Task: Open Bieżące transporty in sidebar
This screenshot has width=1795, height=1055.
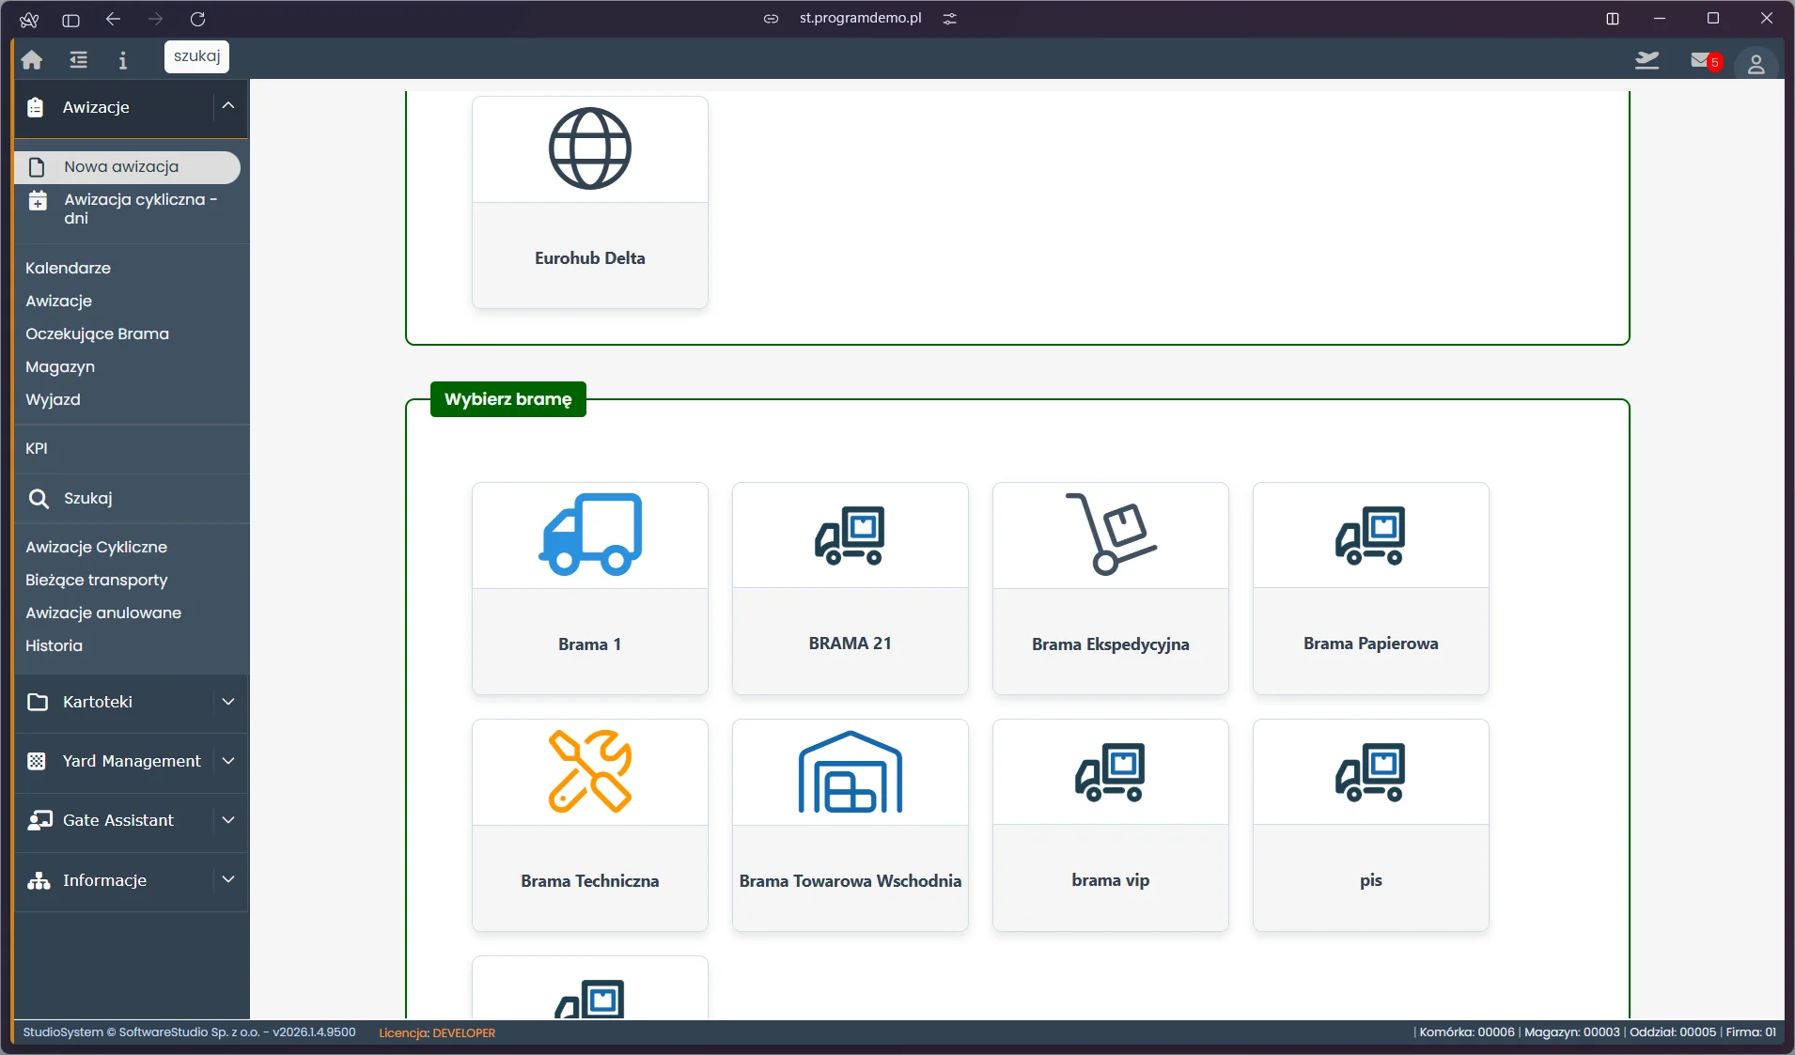Action: [96, 580]
